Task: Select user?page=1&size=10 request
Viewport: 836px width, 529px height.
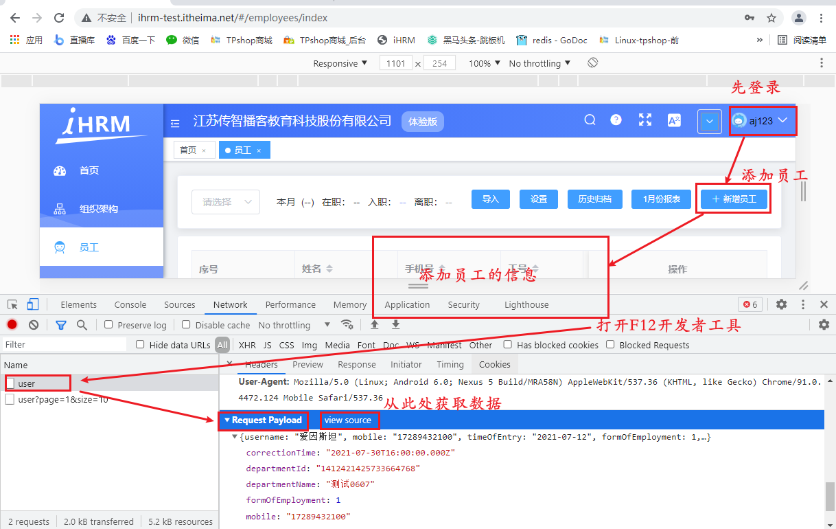Action: (x=109, y=399)
